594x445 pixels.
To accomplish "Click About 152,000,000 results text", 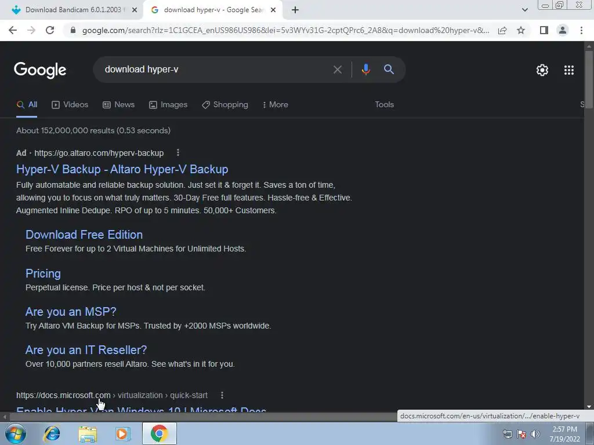I will [x=93, y=130].
